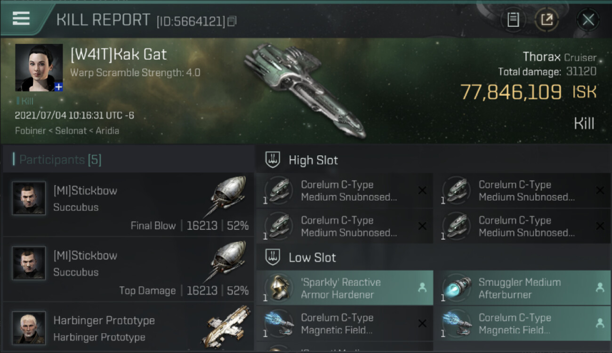Image resolution: width=612 pixels, height=353 pixels.
Task: Open Harbinger Prototype participant portrait
Action: click(x=29, y=328)
